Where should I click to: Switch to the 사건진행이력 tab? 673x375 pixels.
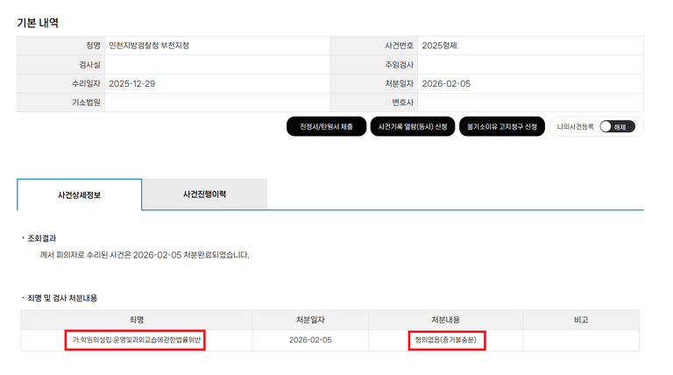point(204,195)
